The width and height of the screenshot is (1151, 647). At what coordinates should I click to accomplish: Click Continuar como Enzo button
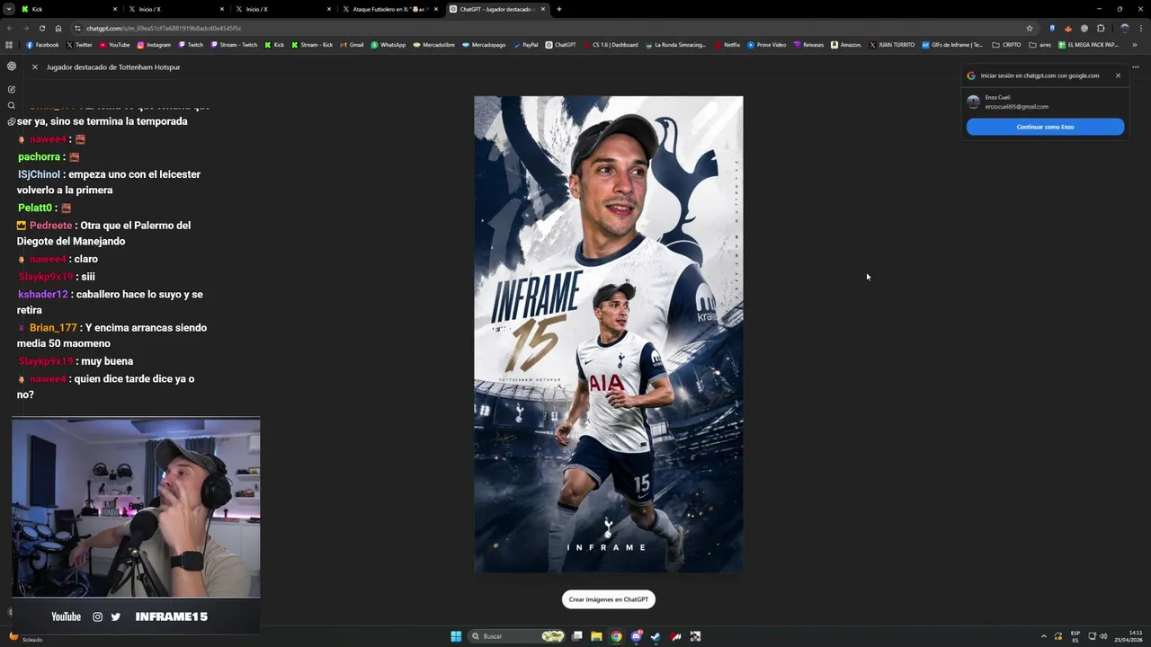click(1045, 127)
